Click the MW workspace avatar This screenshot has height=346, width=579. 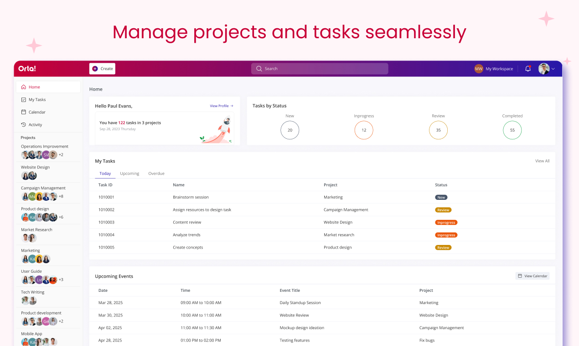479,69
